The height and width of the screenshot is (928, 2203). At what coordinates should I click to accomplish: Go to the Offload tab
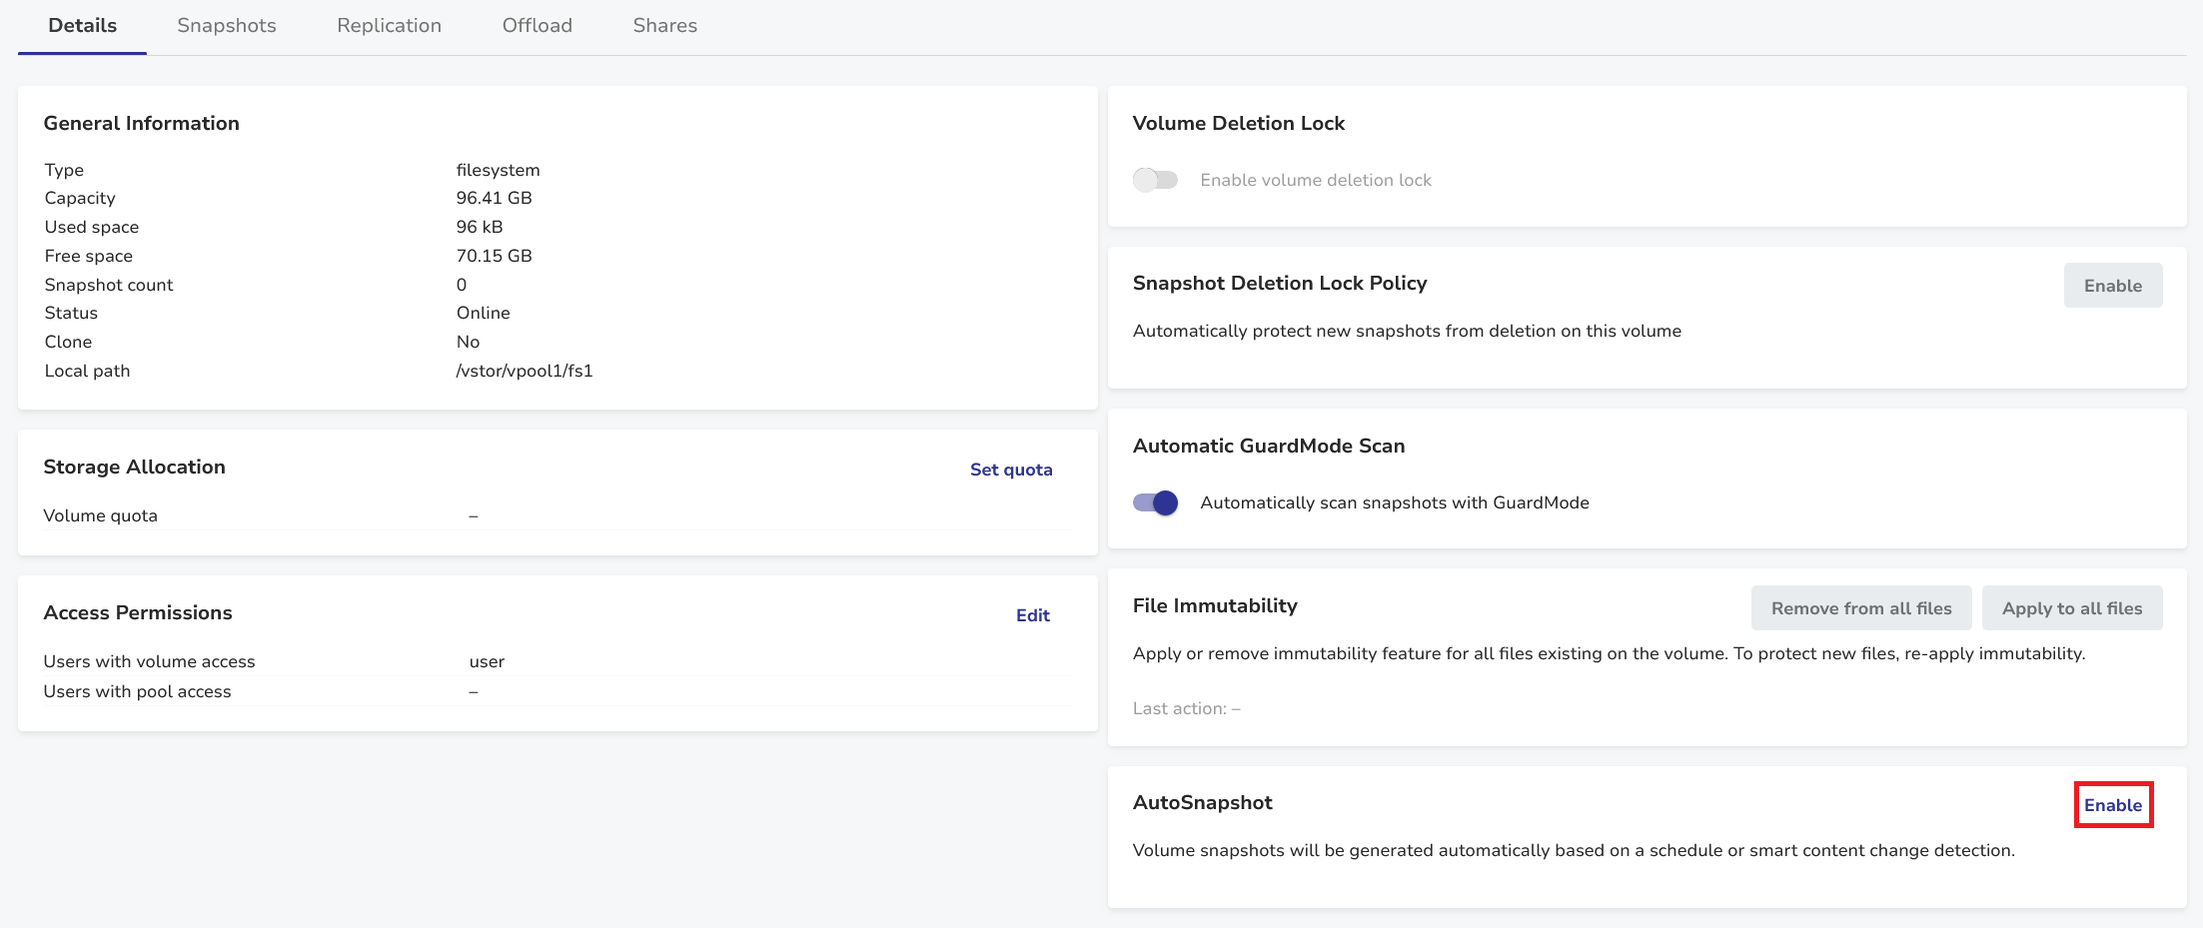click(537, 26)
